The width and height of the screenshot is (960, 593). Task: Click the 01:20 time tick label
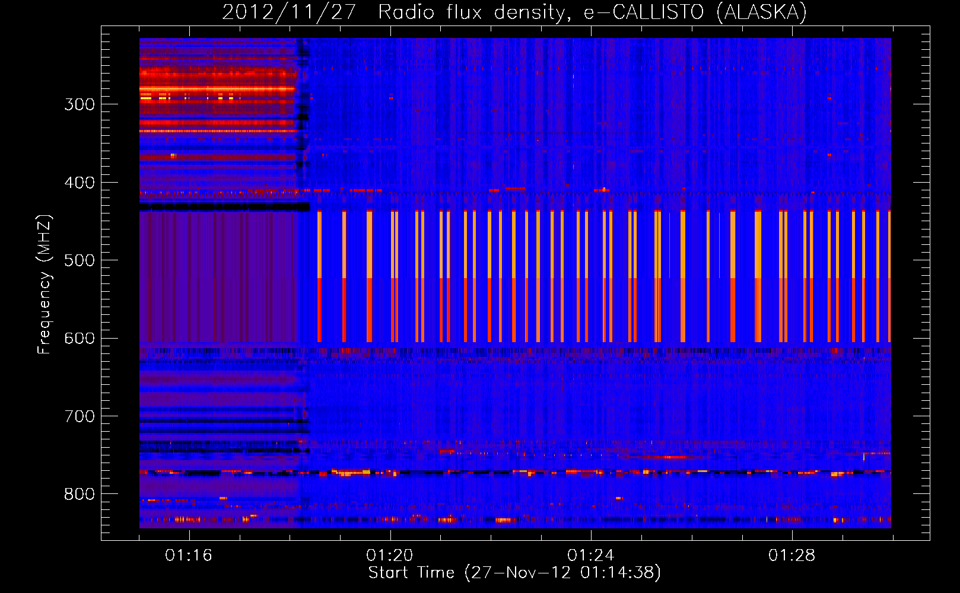click(x=390, y=555)
